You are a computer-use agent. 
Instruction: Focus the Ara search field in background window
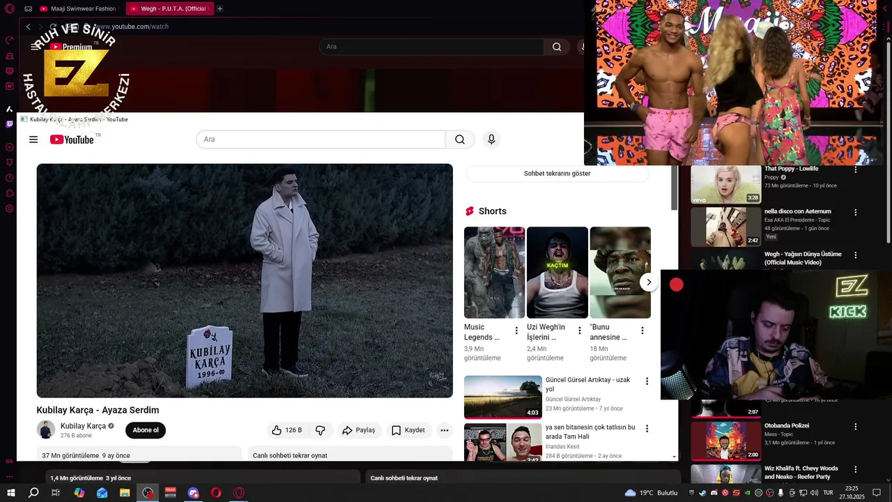click(431, 47)
